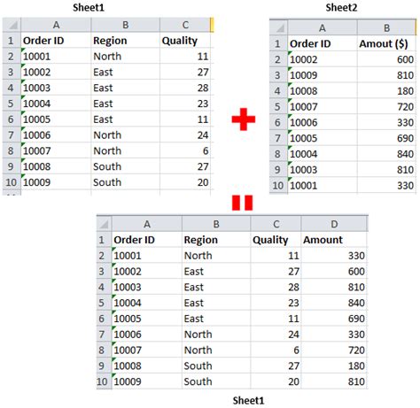Click 'East' region for 10002 in three-column Sheet1

(126, 72)
